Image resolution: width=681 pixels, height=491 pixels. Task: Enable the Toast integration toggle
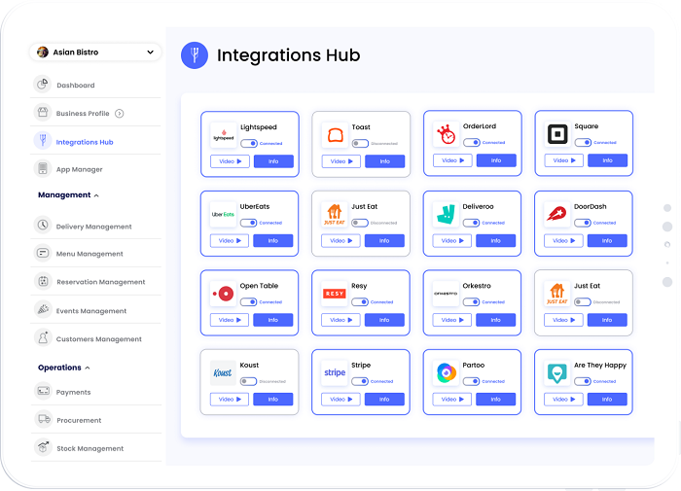360,143
